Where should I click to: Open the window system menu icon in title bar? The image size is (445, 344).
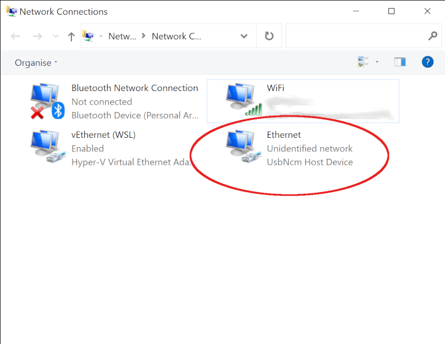10,11
